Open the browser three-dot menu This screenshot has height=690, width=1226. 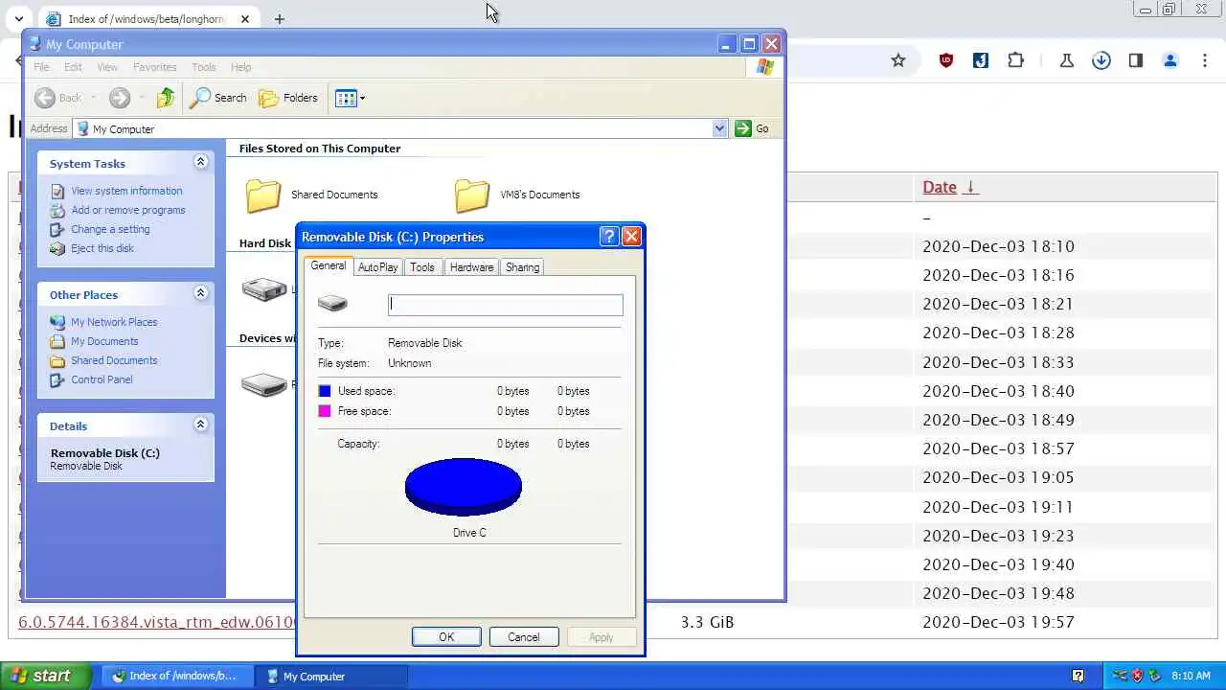[x=1205, y=60]
